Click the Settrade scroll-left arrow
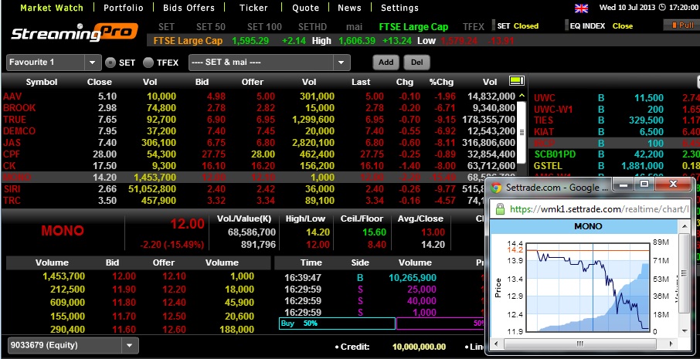 [495, 344]
